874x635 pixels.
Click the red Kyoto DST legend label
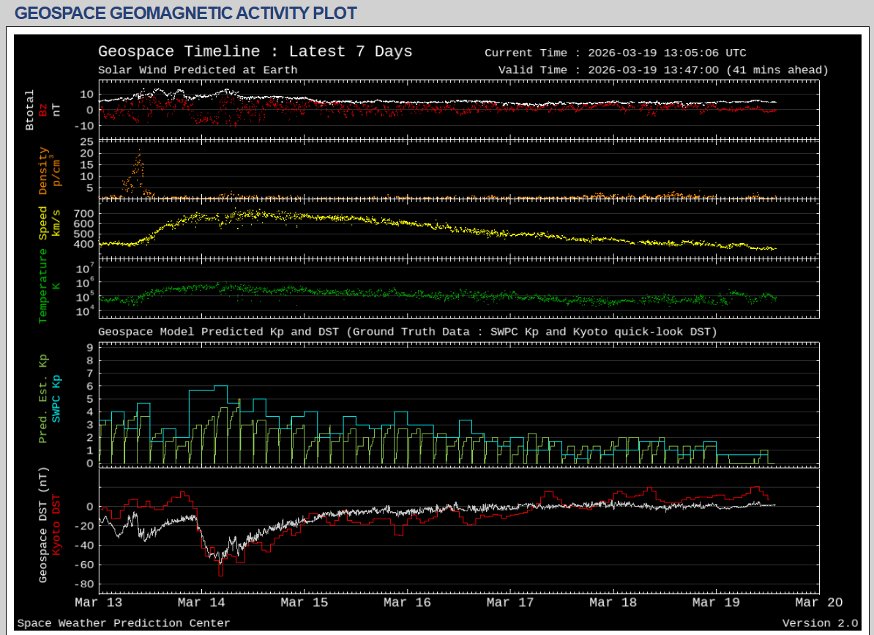coord(56,524)
